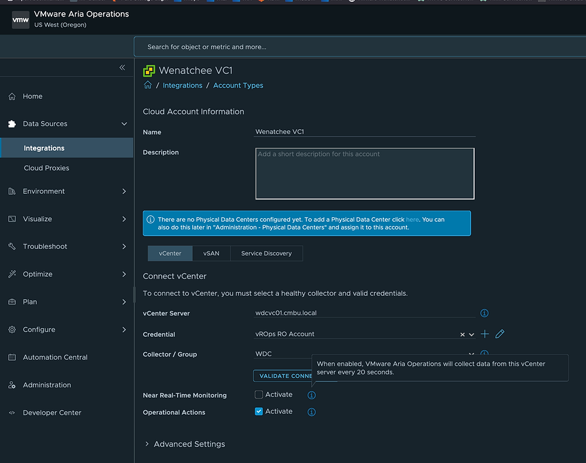The width and height of the screenshot is (586, 463).
Task: Expand the Optimize menu chevron
Action: (124, 274)
